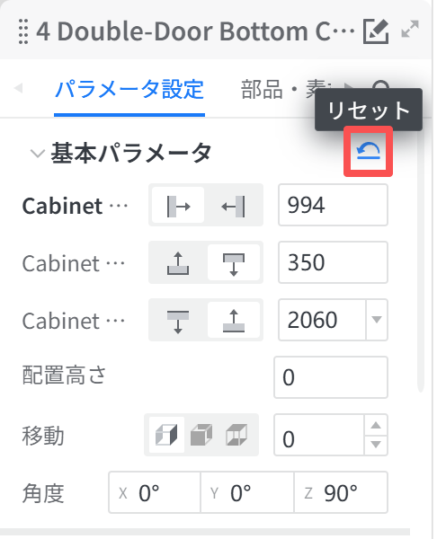The image size is (437, 539).
Task: Click the 配置高さ value field
Action: pyautogui.click(x=331, y=377)
